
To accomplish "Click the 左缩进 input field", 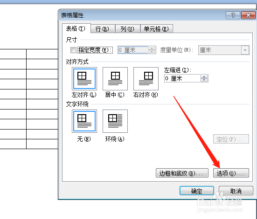I will pyautogui.click(x=182, y=78).
